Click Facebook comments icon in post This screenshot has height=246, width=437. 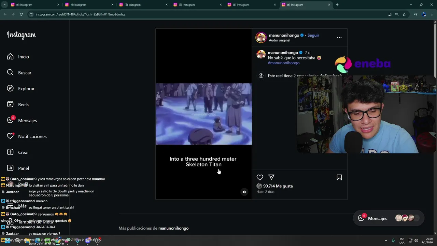[261, 76]
